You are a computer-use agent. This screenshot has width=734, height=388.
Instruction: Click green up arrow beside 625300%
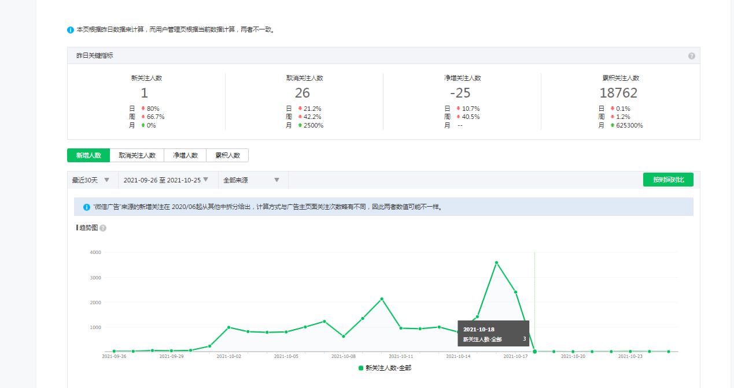(612, 125)
